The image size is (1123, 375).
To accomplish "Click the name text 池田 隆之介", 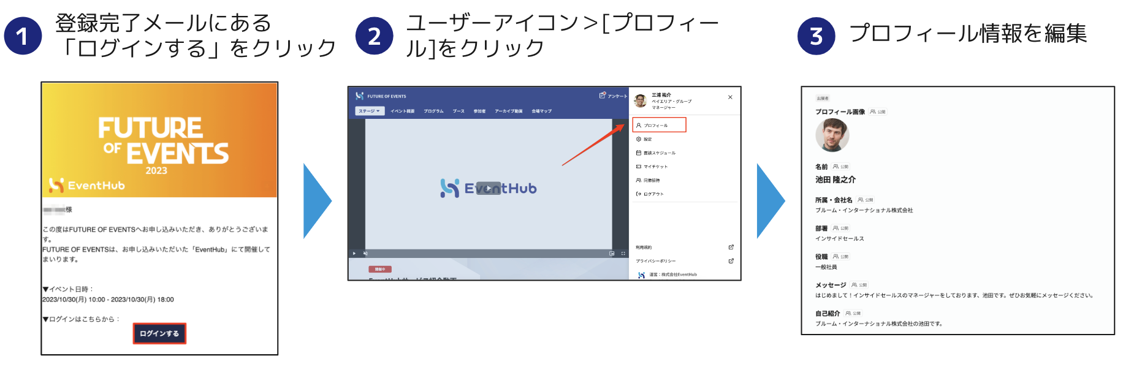I will 836,180.
